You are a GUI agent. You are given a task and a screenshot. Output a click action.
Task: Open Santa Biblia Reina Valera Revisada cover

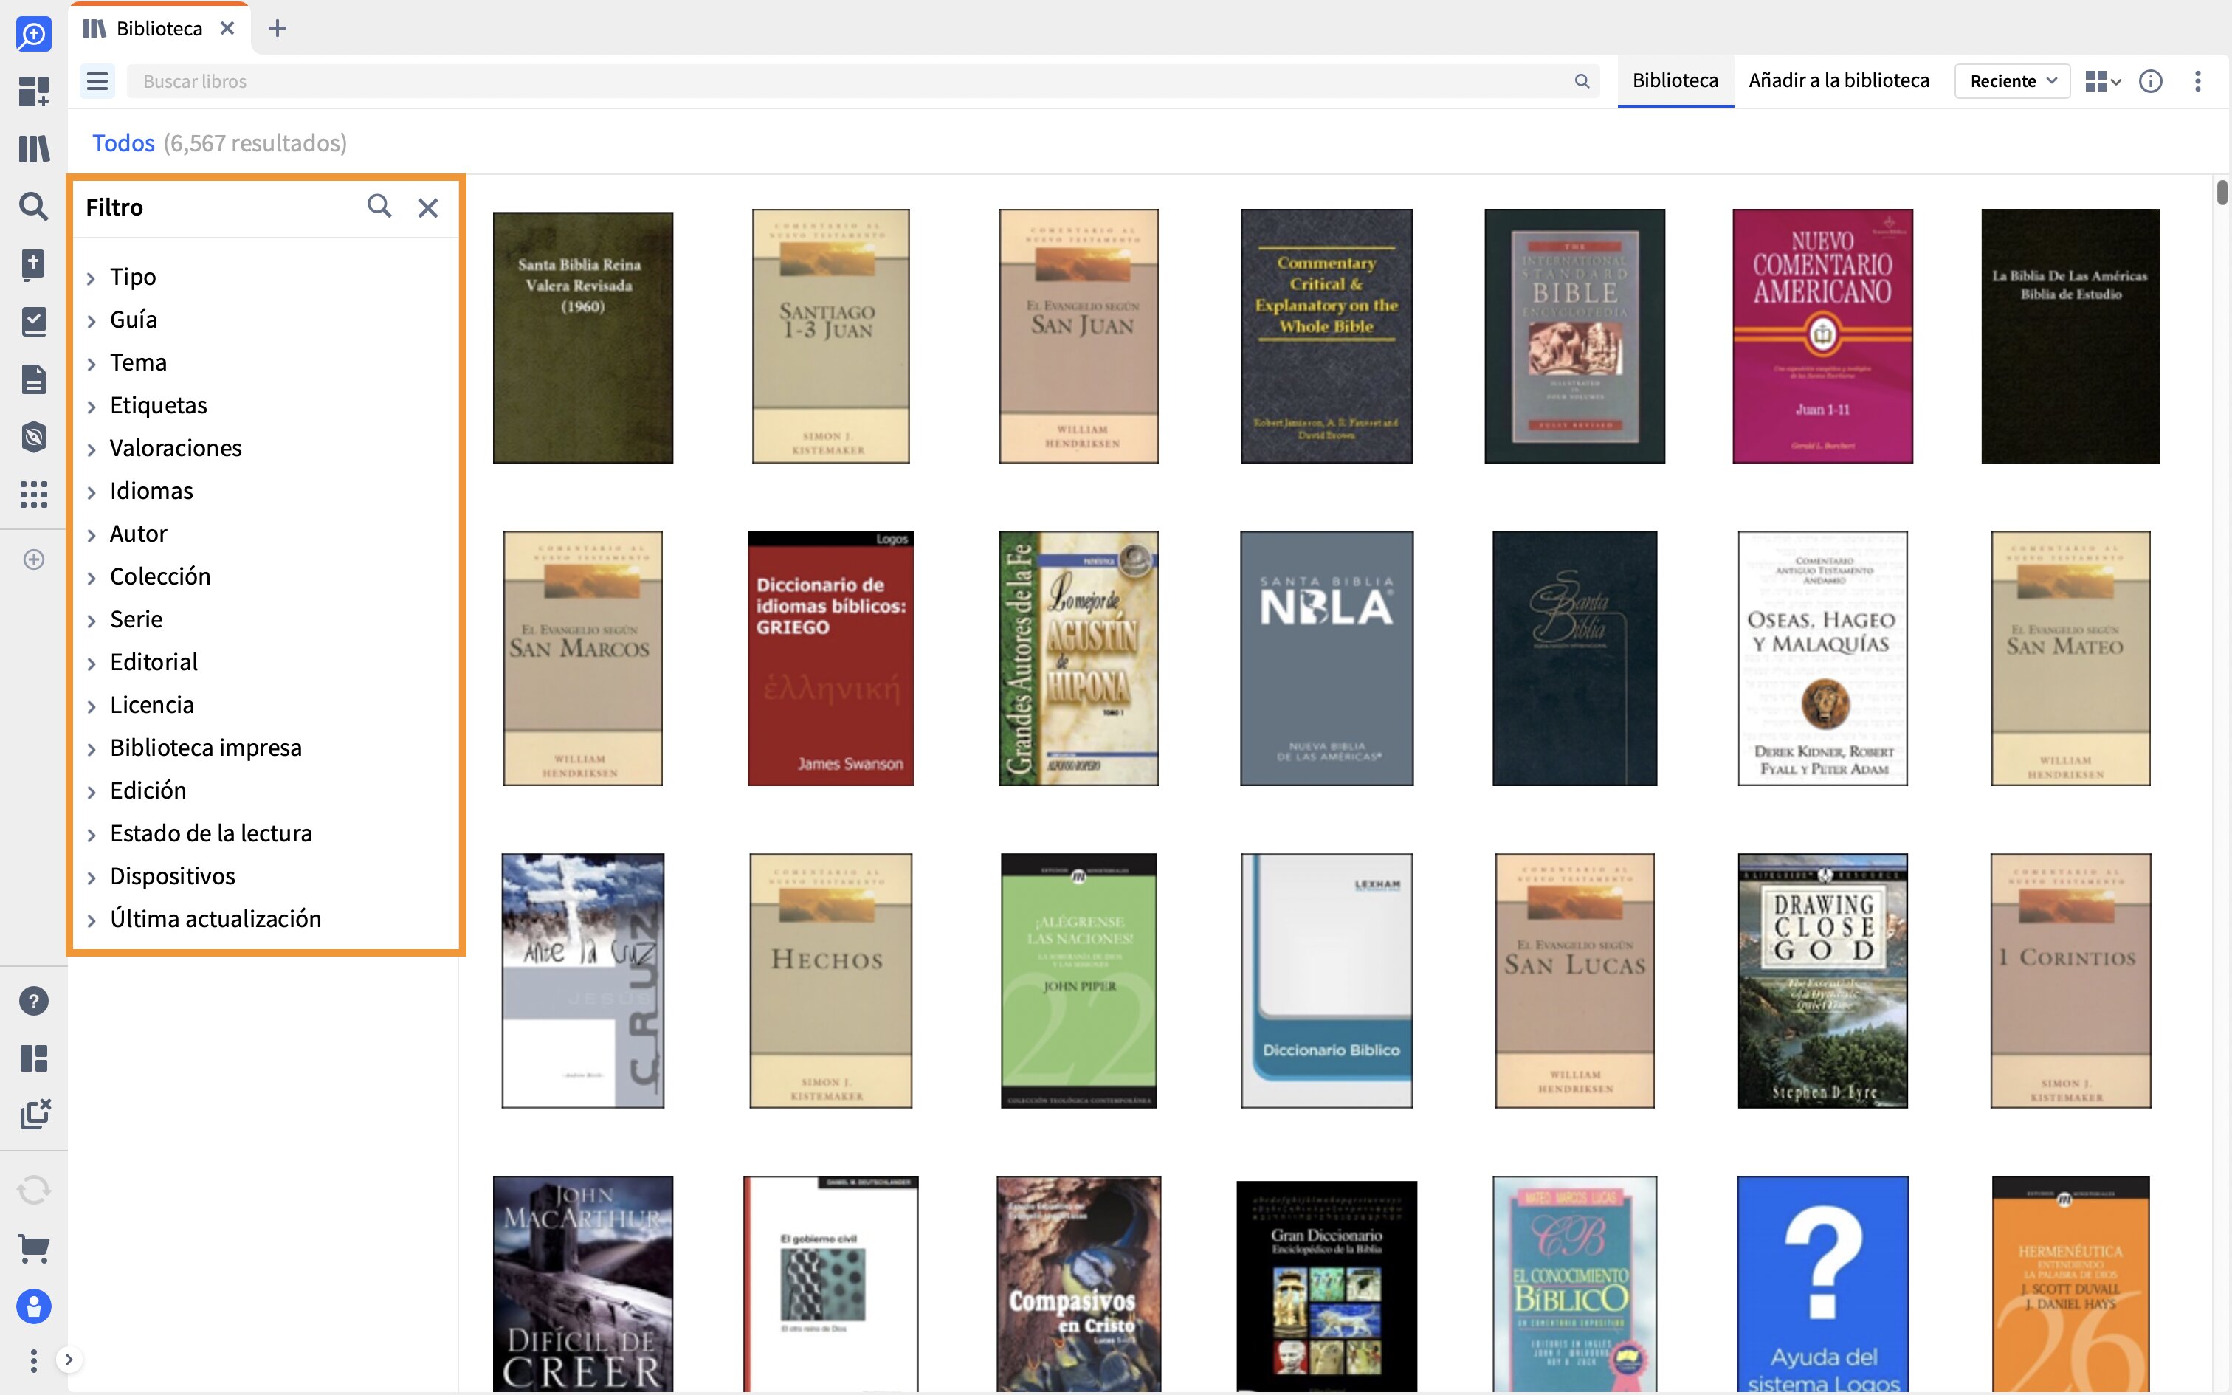[583, 337]
